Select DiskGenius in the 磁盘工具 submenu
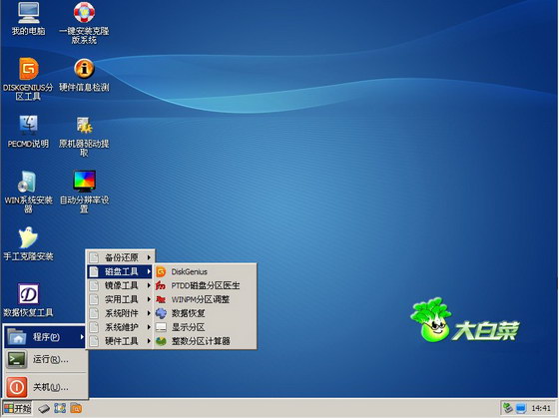 coord(205,272)
